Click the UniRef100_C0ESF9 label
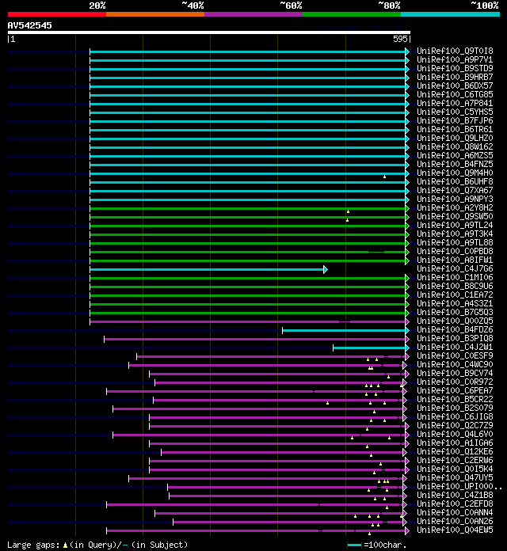 coord(455,356)
